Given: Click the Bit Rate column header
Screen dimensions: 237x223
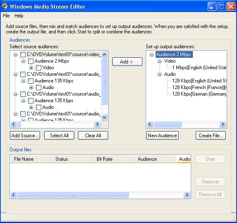Looking at the screenshot, I should click(x=113, y=159).
